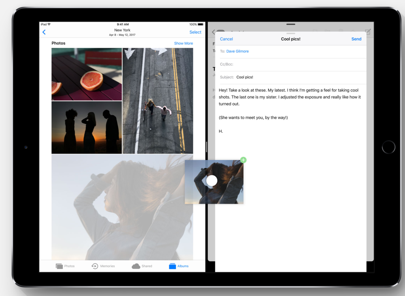The width and height of the screenshot is (405, 296).
Task: Open the Photos tab icon
Action: [x=59, y=266]
